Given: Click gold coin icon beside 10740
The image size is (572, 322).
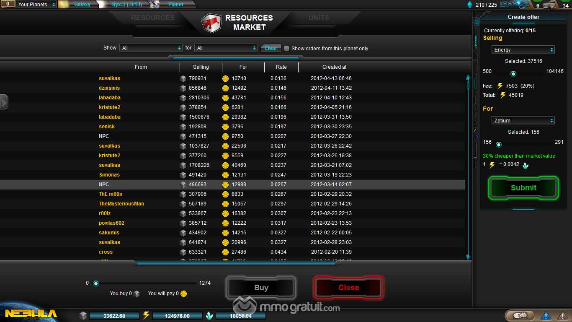Looking at the screenshot, I should coord(225,78).
